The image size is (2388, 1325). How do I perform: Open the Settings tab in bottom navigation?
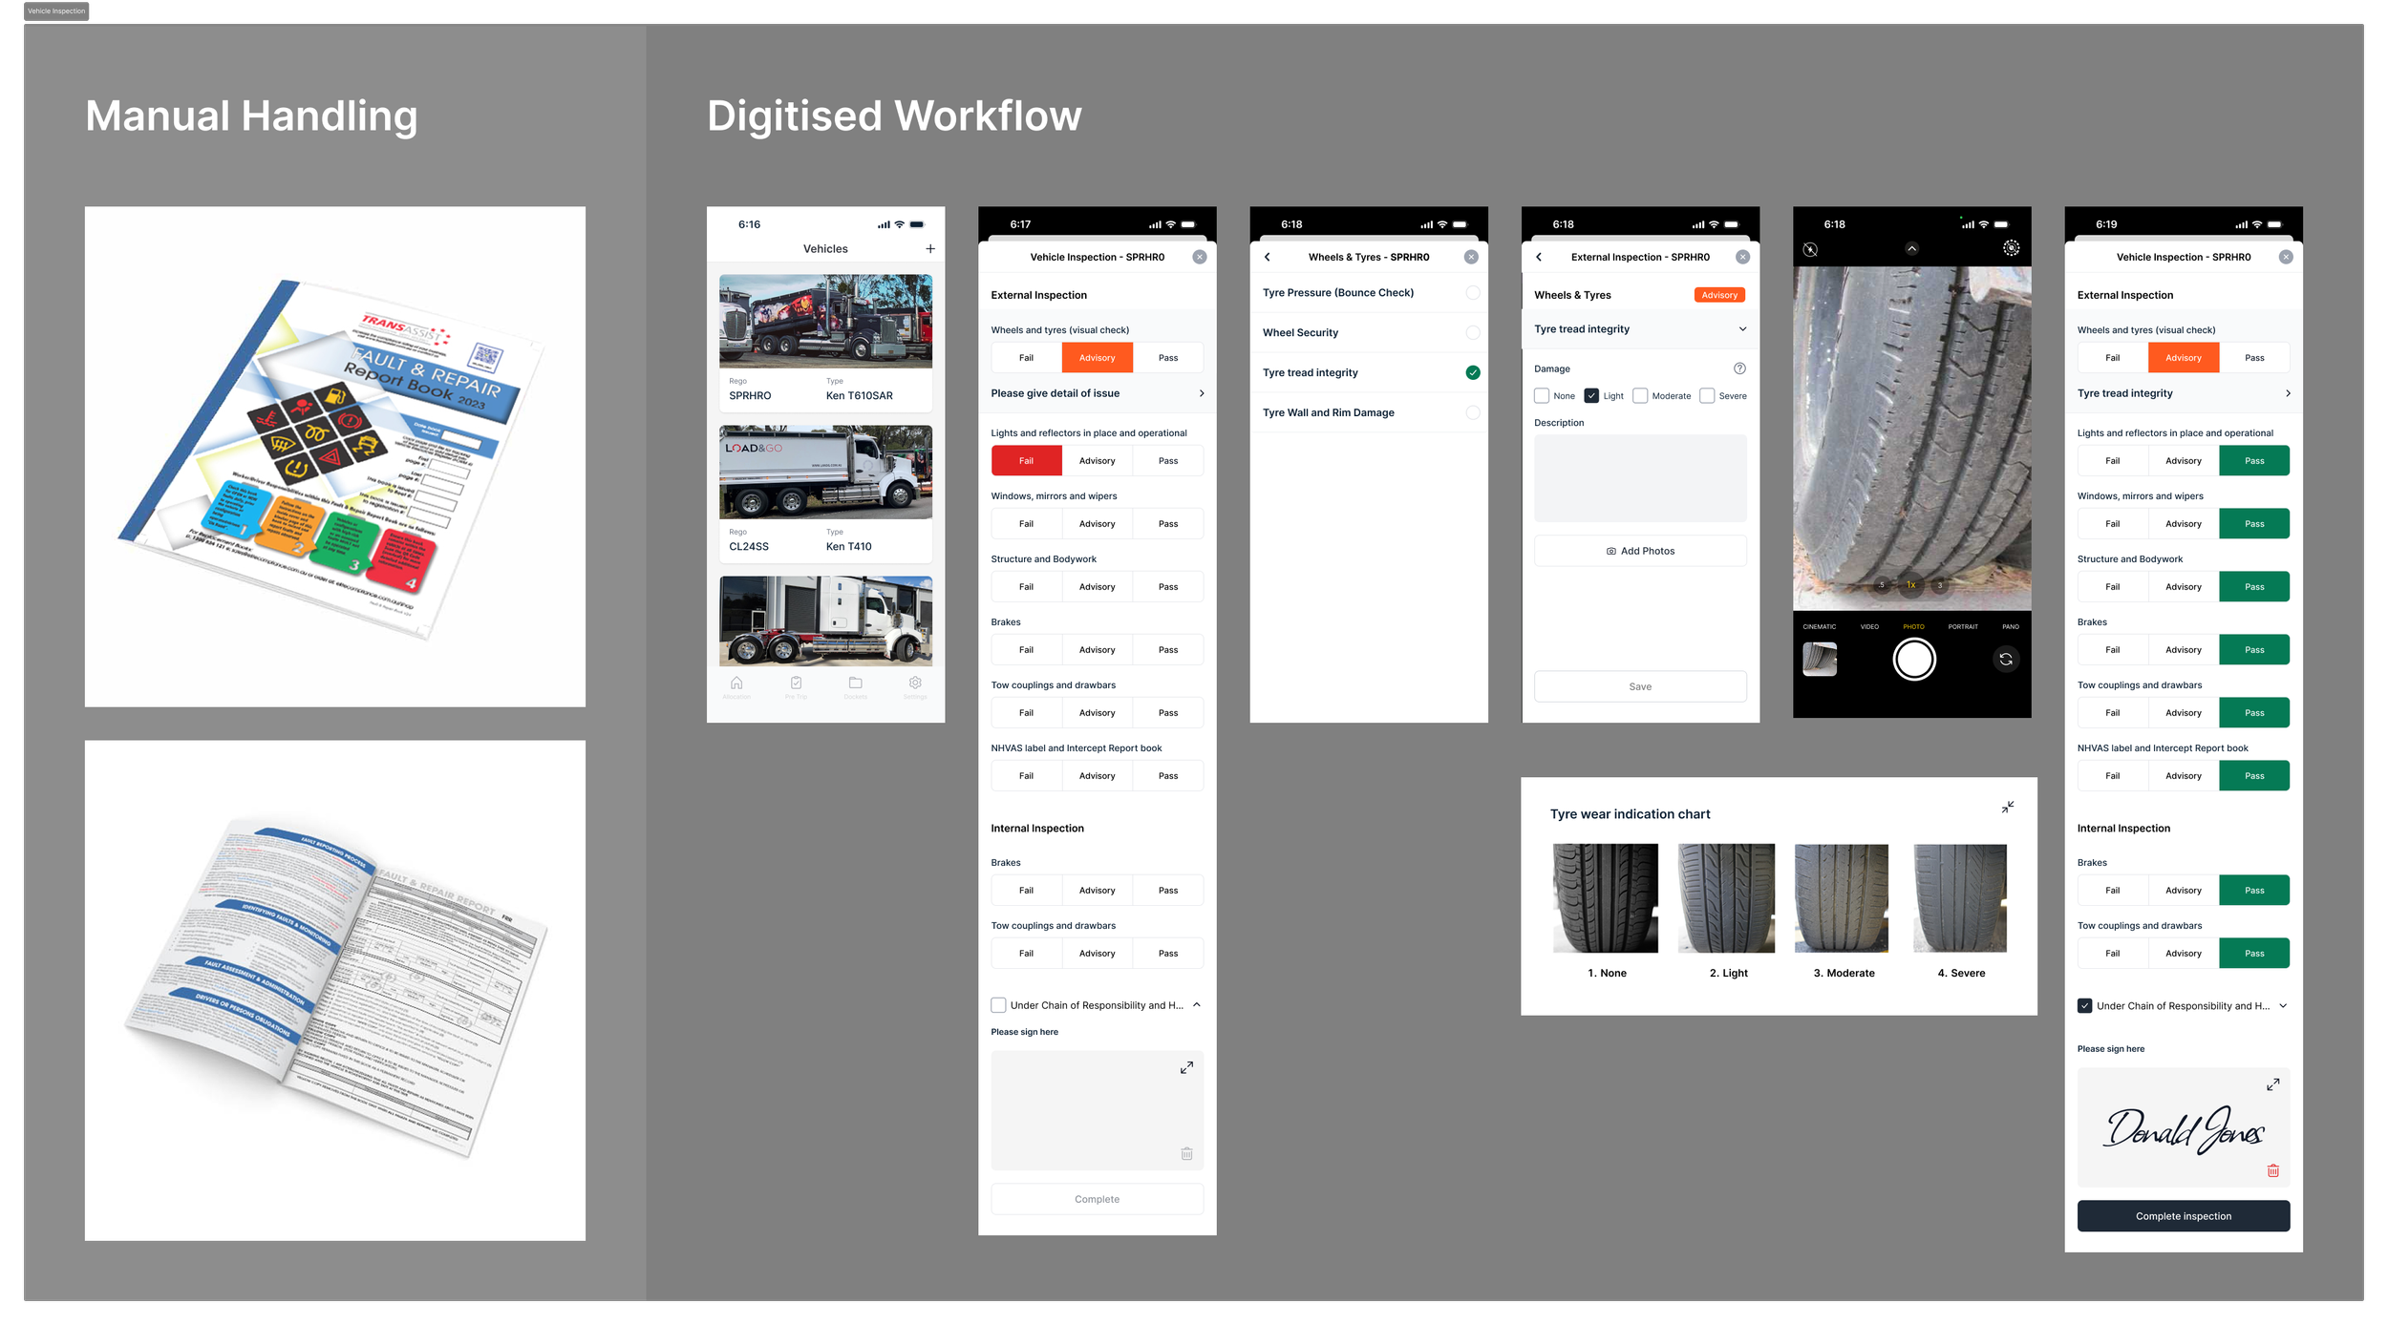(x=914, y=684)
